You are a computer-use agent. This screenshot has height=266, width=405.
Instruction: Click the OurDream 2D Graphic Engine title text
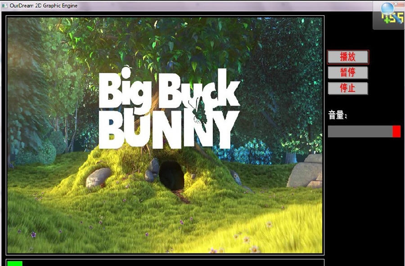click(x=44, y=5)
